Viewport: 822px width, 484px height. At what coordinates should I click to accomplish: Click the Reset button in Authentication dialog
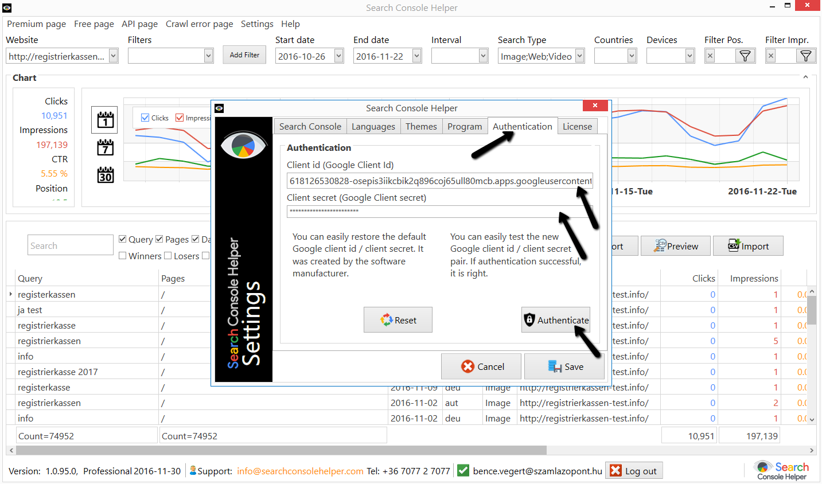coord(398,320)
